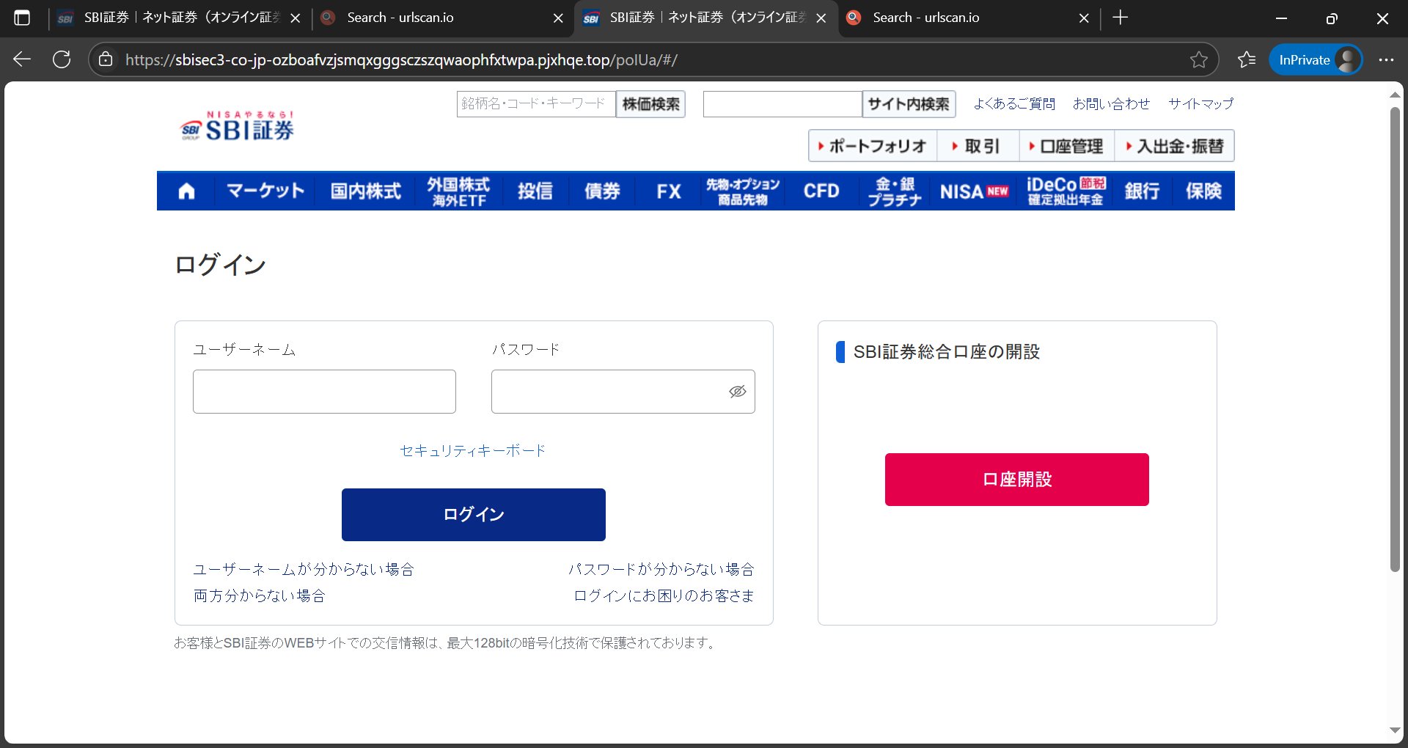The width and height of the screenshot is (1408, 748).
Task: Click the browser address bar URL
Action: point(401,59)
